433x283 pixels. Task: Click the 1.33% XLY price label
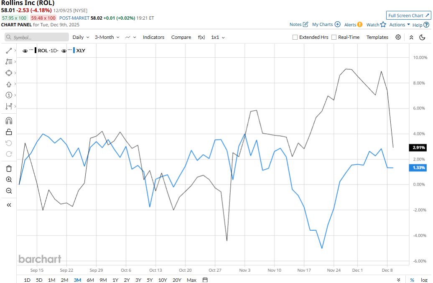coord(418,168)
